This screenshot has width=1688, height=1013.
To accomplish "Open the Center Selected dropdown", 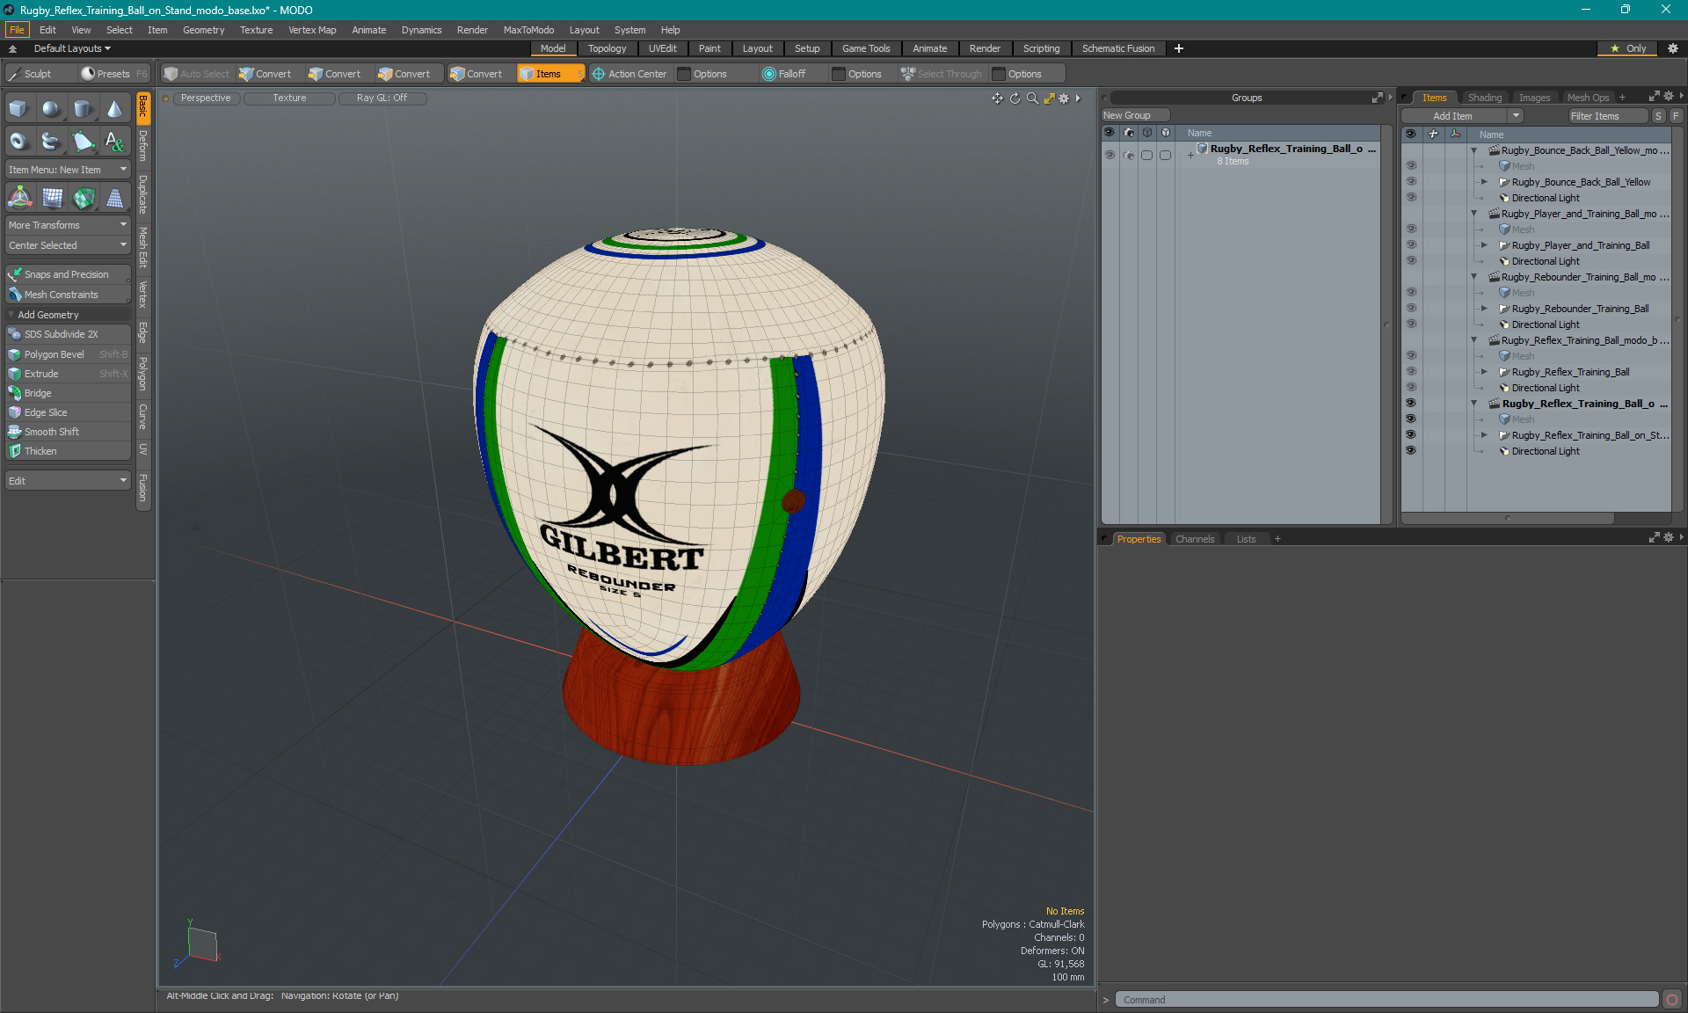I will 68,245.
